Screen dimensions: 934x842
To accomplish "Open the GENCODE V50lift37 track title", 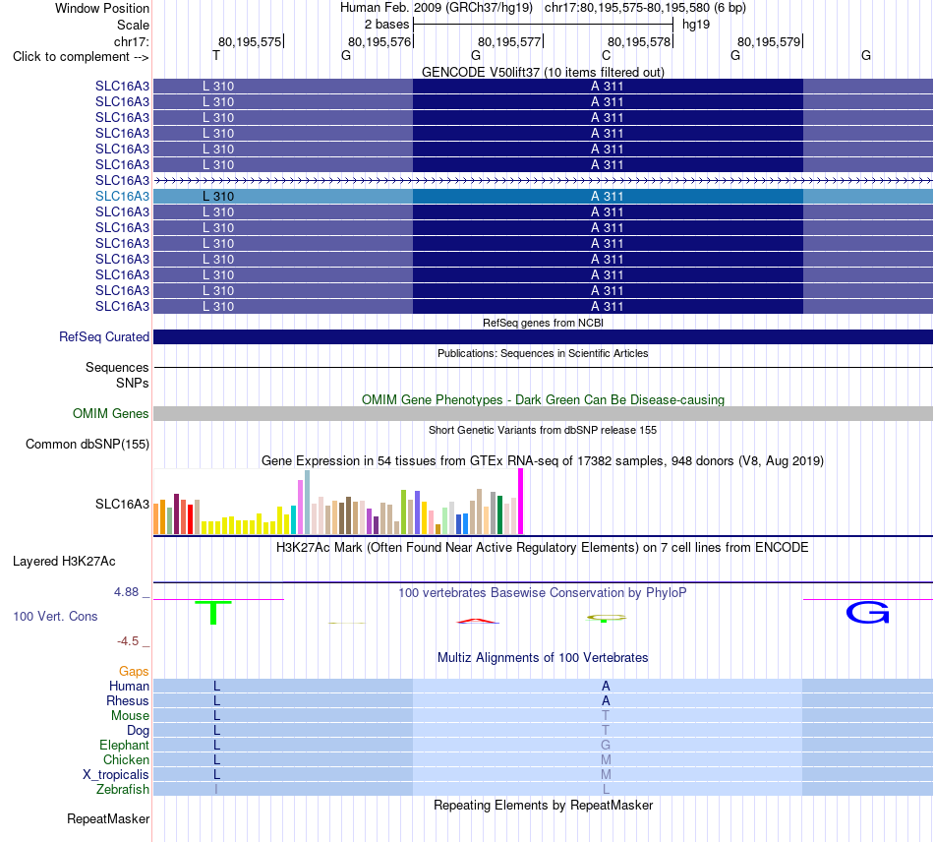I will pyautogui.click(x=543, y=72).
